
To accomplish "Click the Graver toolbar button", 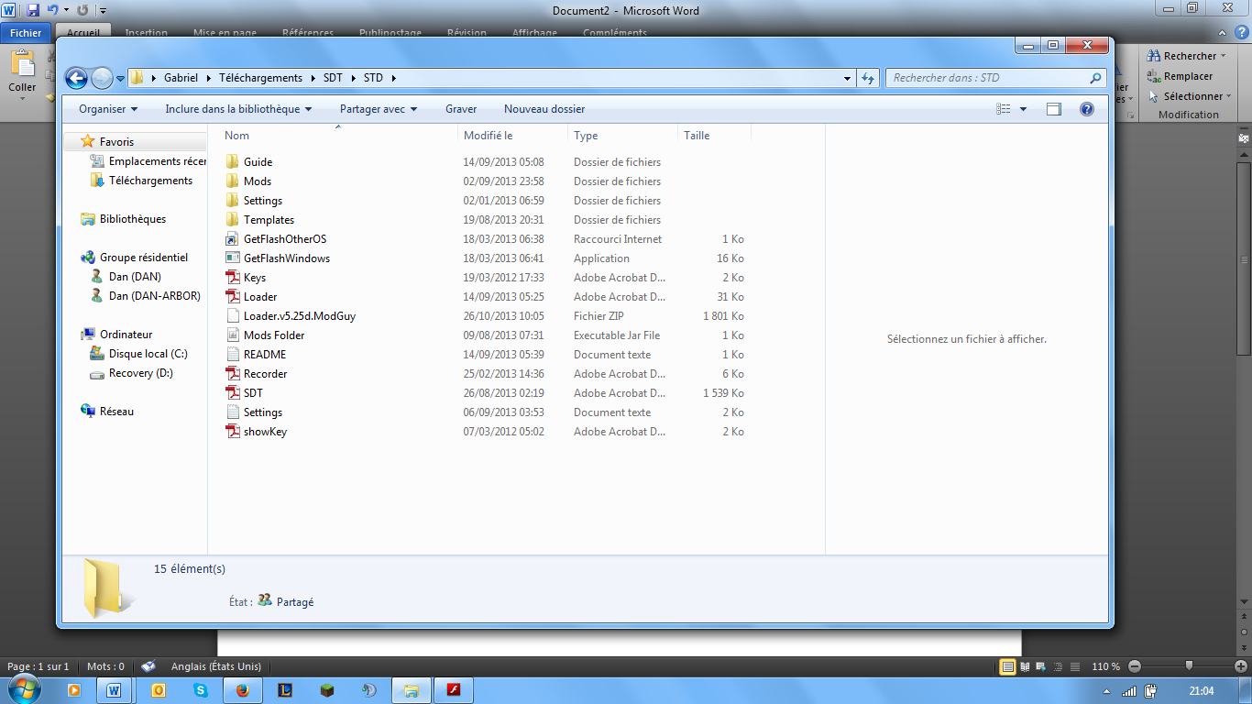I will click(461, 109).
